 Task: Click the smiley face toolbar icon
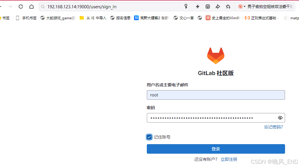coord(208,7)
